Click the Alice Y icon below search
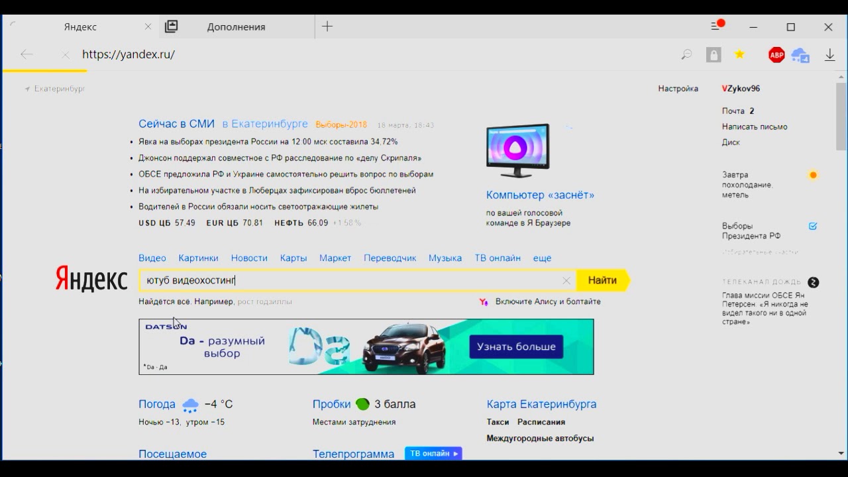848x477 pixels. tap(484, 301)
